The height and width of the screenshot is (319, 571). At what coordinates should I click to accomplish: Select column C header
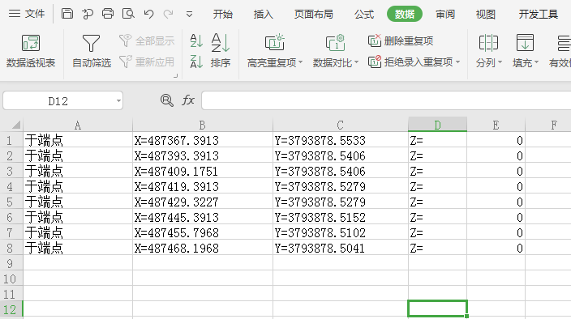[340, 125]
